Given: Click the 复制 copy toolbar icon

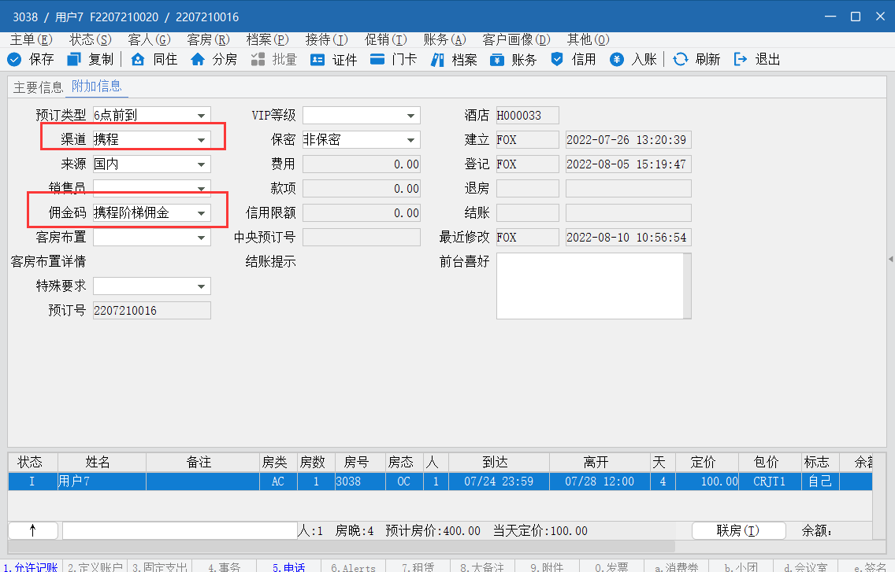Looking at the screenshot, I should [x=74, y=59].
